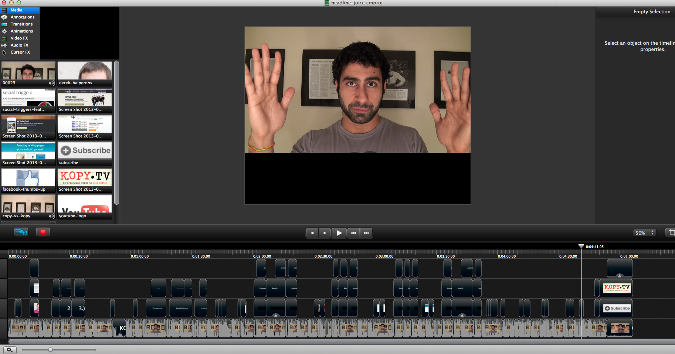Jump to the end of the timeline
675x354 pixels.
366,233
